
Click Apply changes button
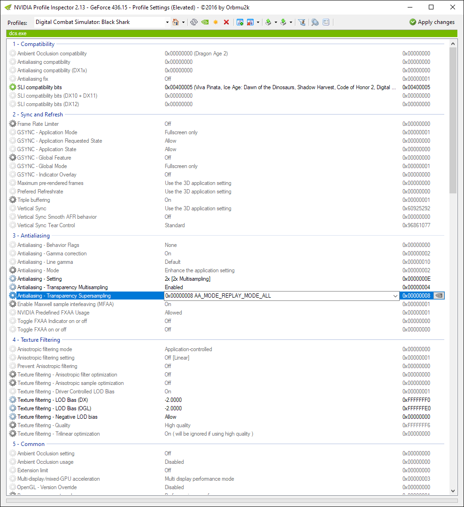[x=432, y=22]
